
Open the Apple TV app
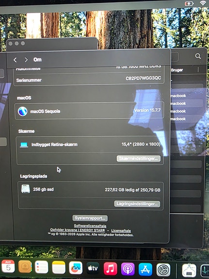[x=93, y=268]
